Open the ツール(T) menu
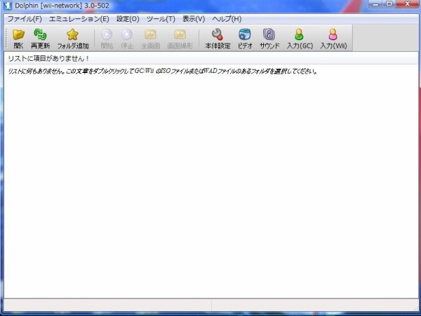Viewport: 421px width, 316px height. point(161,19)
